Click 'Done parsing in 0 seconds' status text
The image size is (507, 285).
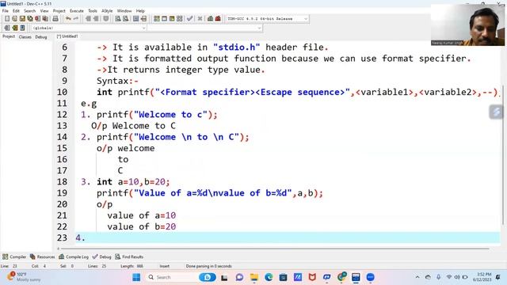pos(208,266)
